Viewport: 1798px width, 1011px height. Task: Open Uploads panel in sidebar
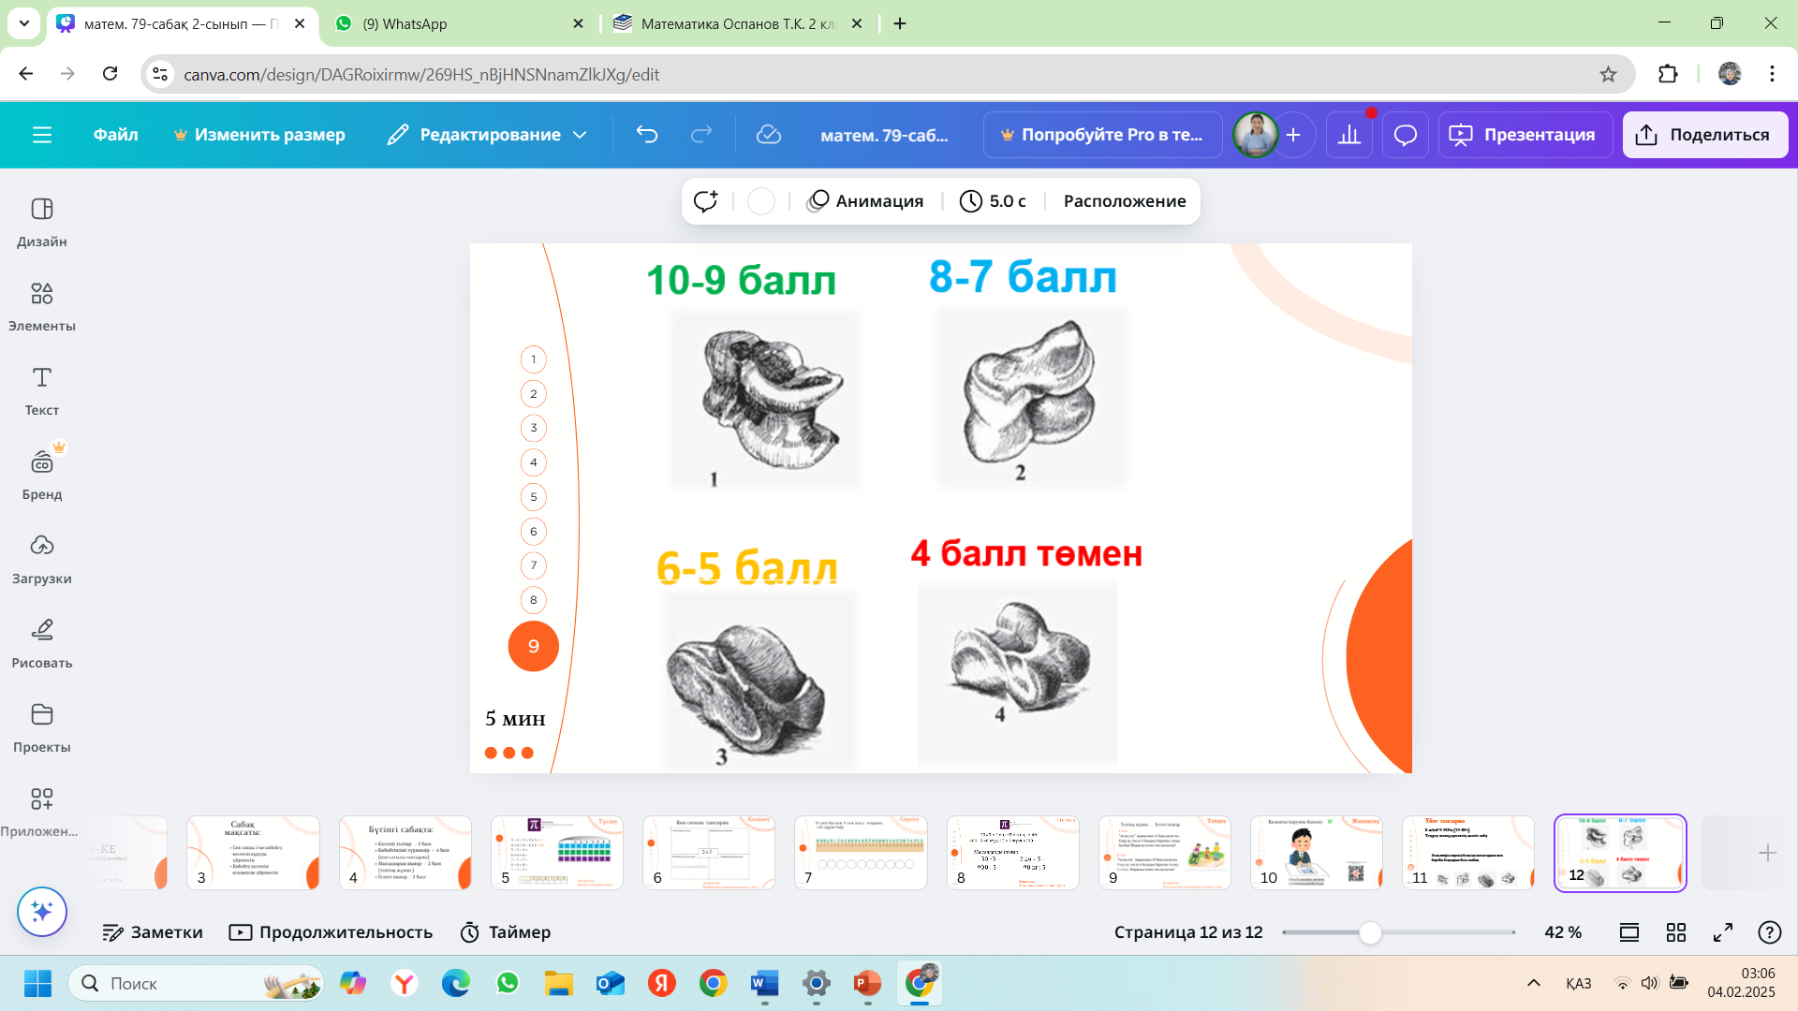tap(41, 559)
